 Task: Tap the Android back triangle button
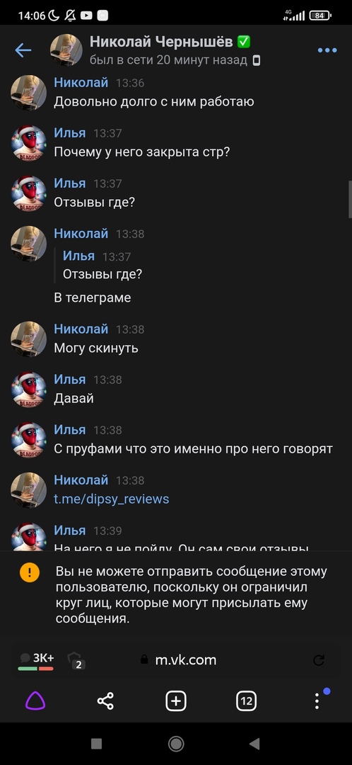[254, 744]
